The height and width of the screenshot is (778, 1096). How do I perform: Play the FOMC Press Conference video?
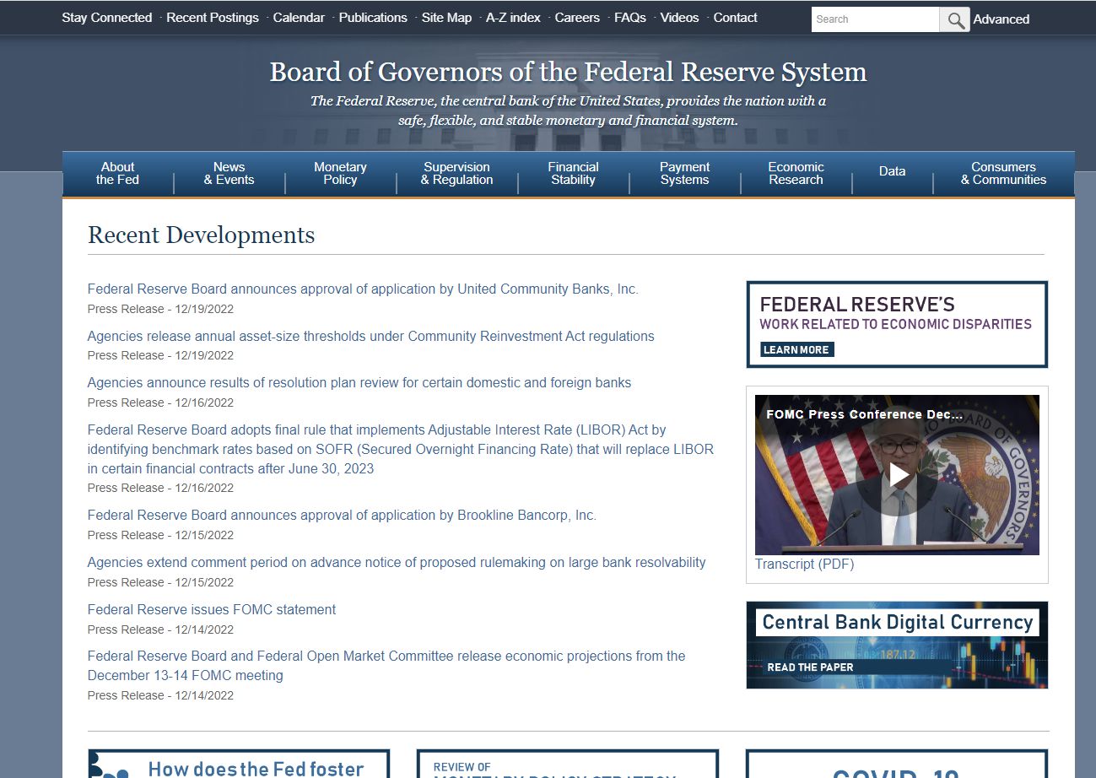pyautogui.click(x=897, y=475)
